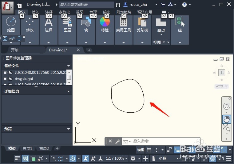
Task: Click the ViewCube top face 上
Action: (222, 73)
